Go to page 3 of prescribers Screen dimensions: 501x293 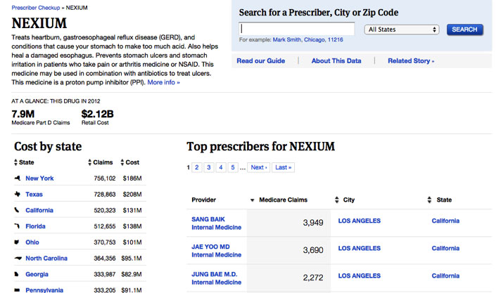pos(209,167)
